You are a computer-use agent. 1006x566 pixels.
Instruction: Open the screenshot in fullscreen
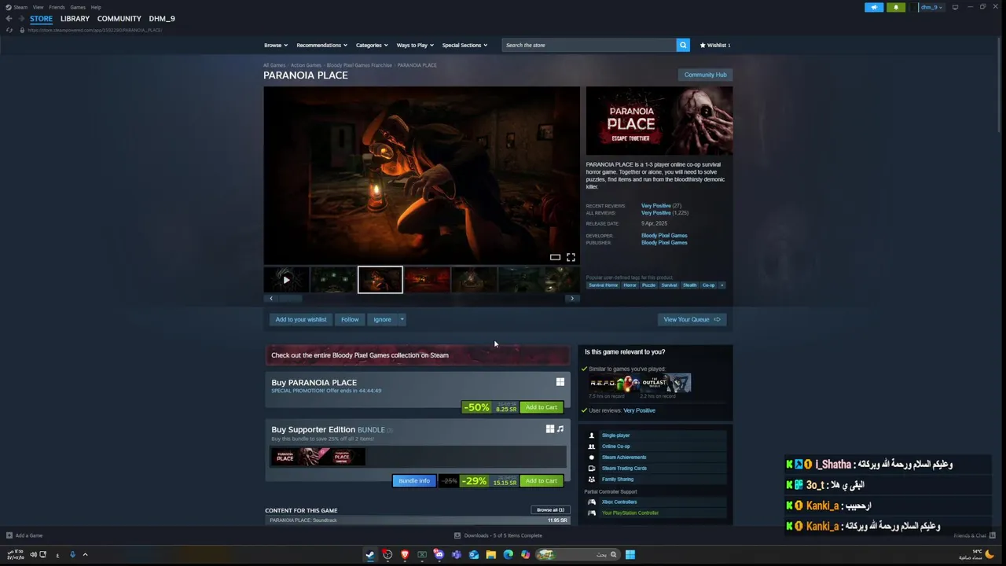click(571, 257)
